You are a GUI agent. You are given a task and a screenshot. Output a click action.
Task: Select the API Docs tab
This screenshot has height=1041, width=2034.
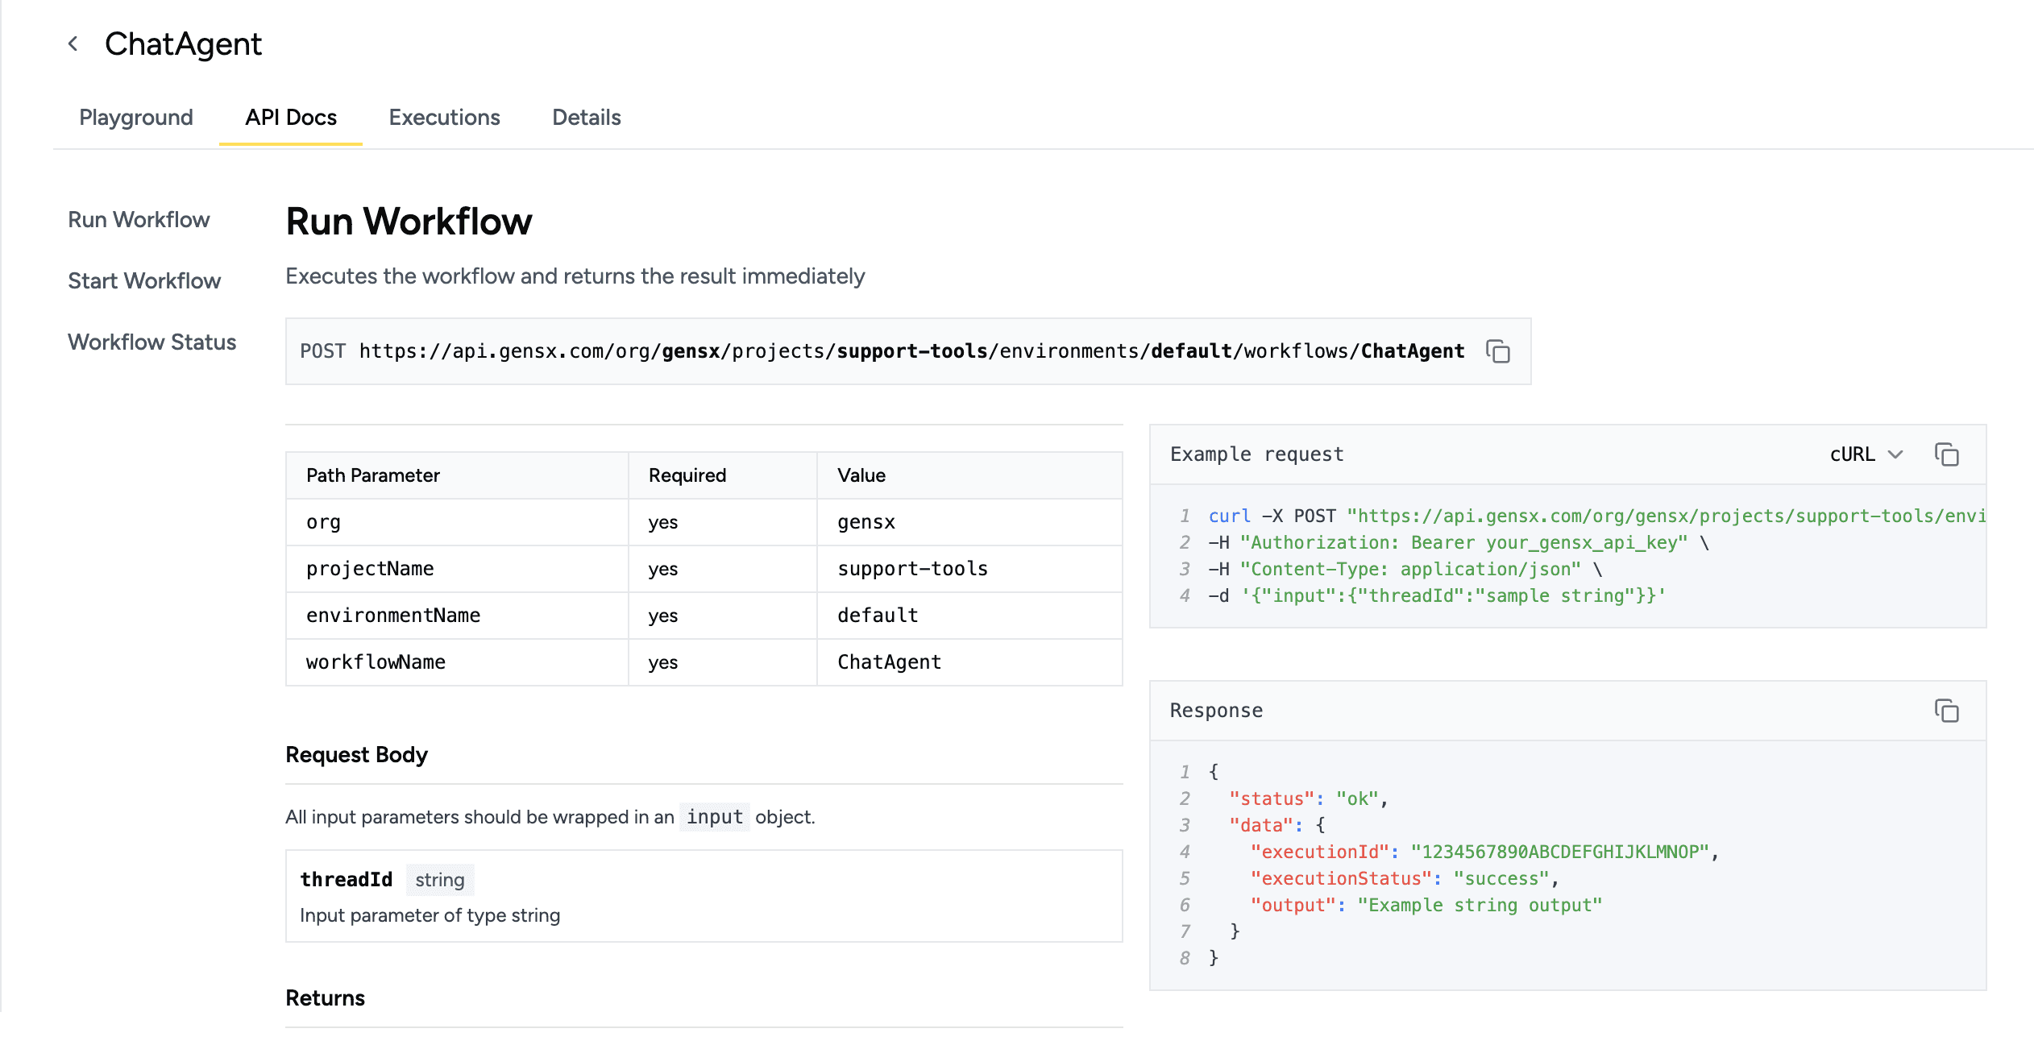click(290, 118)
